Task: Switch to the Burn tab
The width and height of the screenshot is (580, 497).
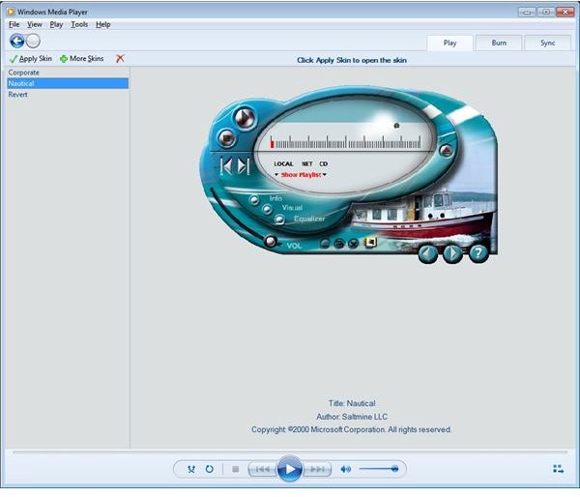Action: click(x=499, y=43)
